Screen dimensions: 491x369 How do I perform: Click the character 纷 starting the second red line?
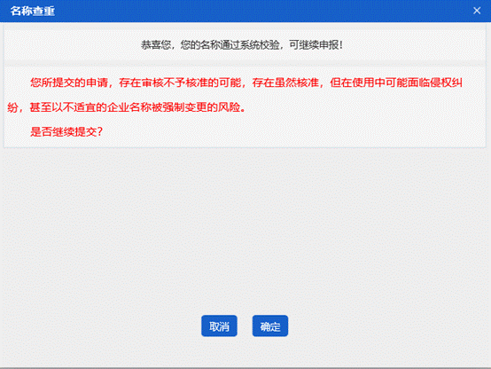pyautogui.click(x=12, y=107)
